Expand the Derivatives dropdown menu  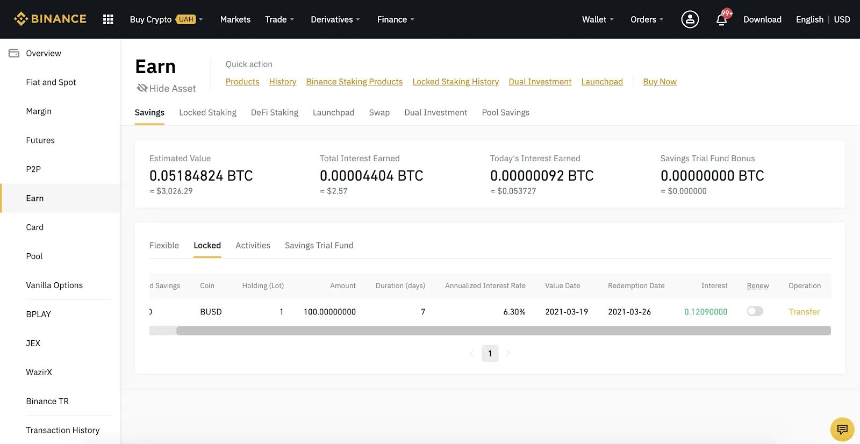(335, 19)
